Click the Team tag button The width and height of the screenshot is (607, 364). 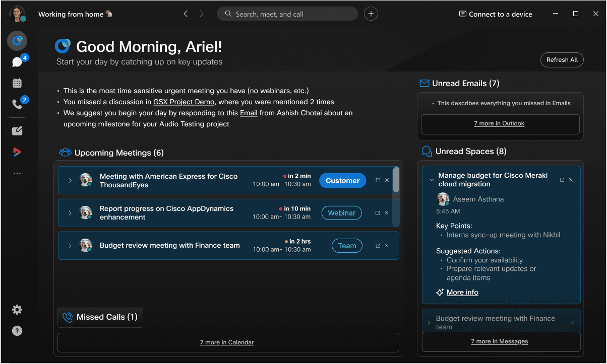click(x=347, y=246)
